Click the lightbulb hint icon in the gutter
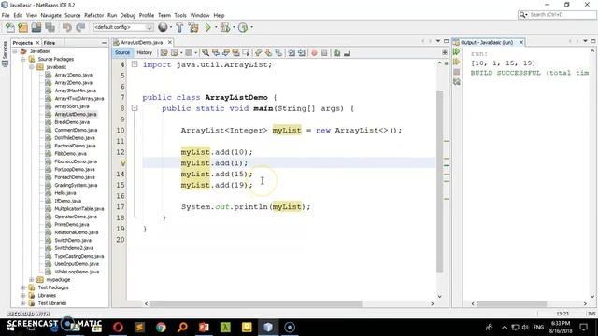The image size is (598, 336). 122,163
